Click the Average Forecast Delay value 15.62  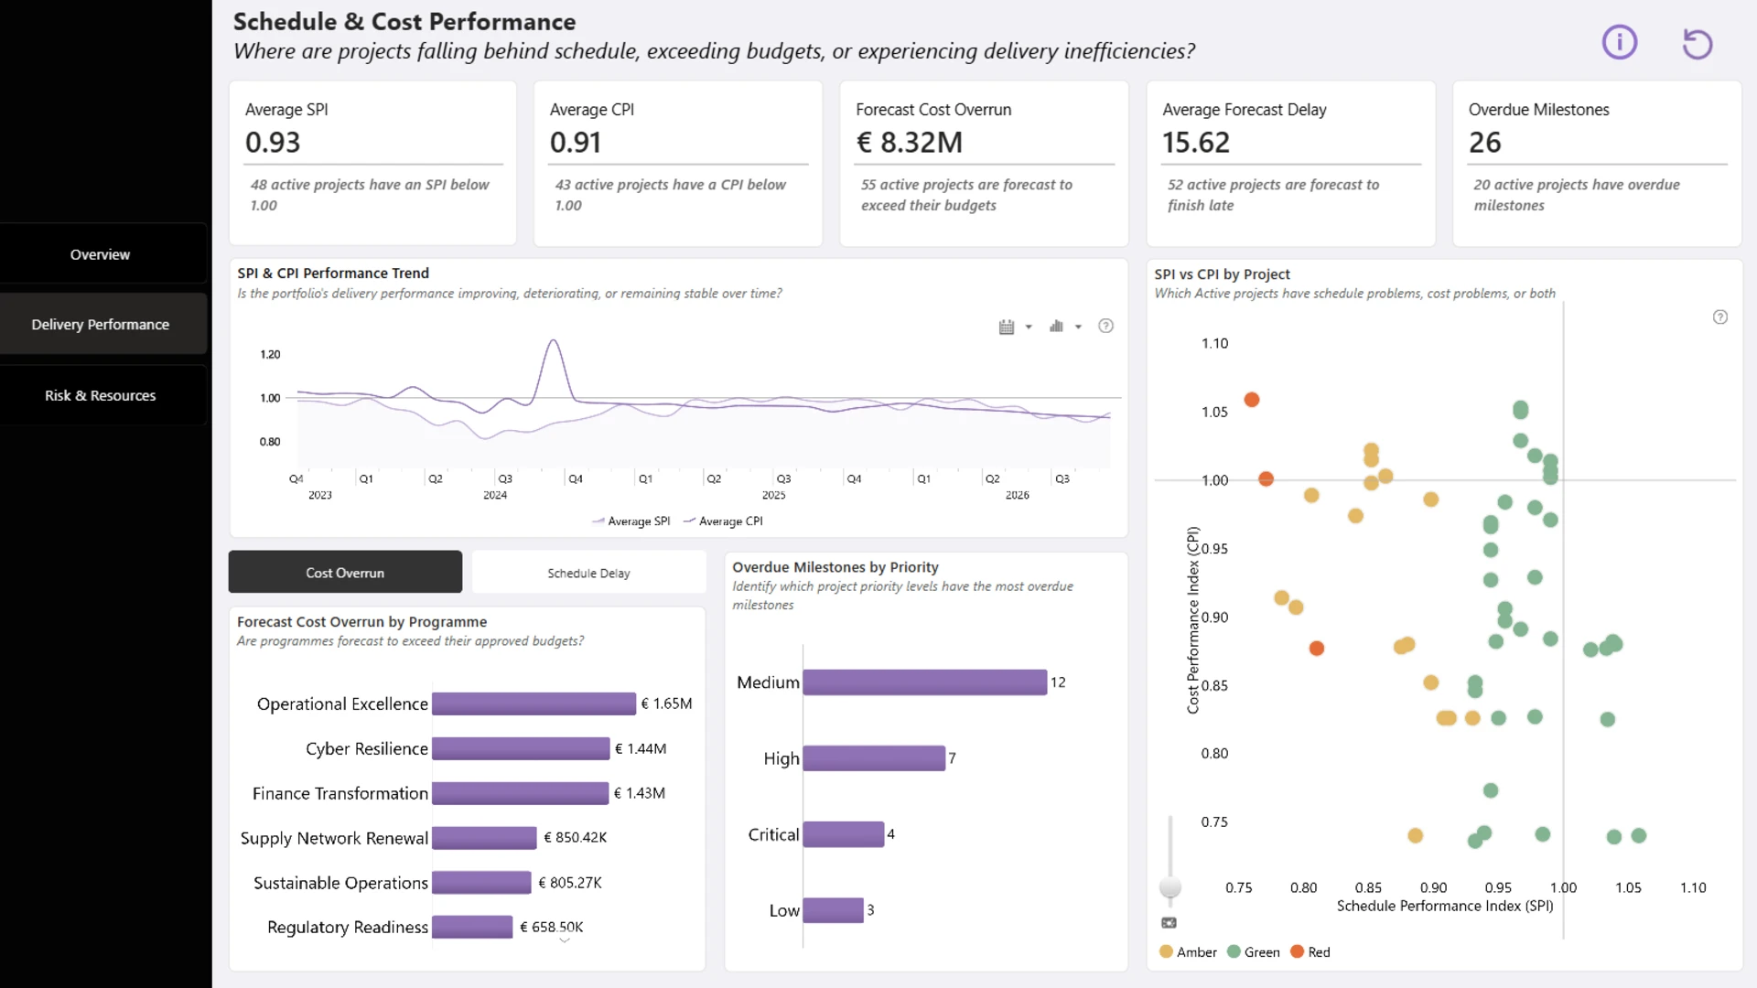tap(1196, 143)
